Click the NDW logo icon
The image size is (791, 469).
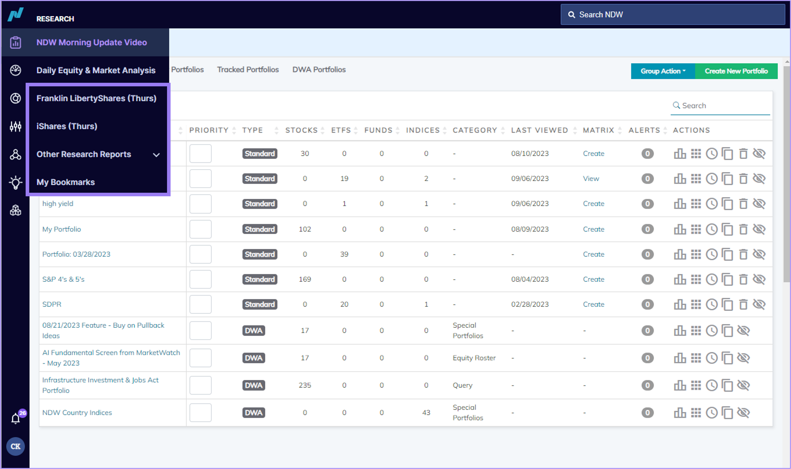15,14
